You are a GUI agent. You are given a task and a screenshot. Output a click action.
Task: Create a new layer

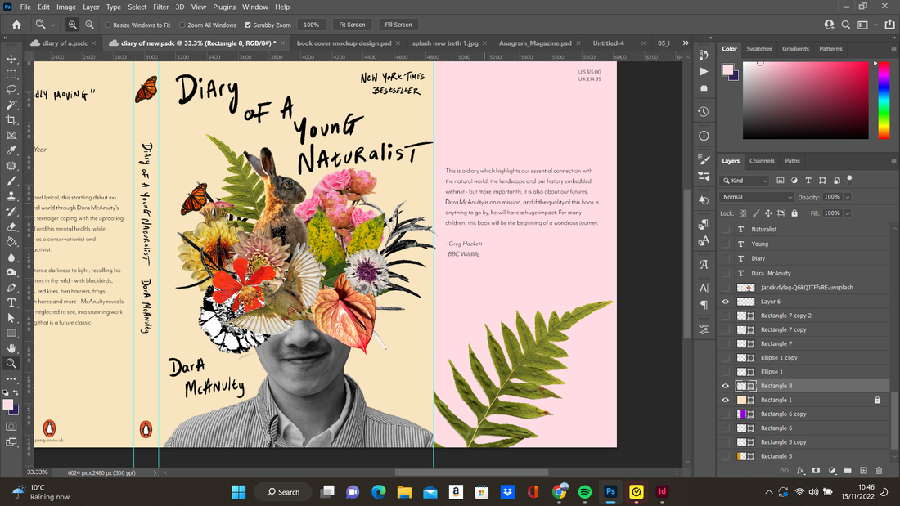pos(863,470)
